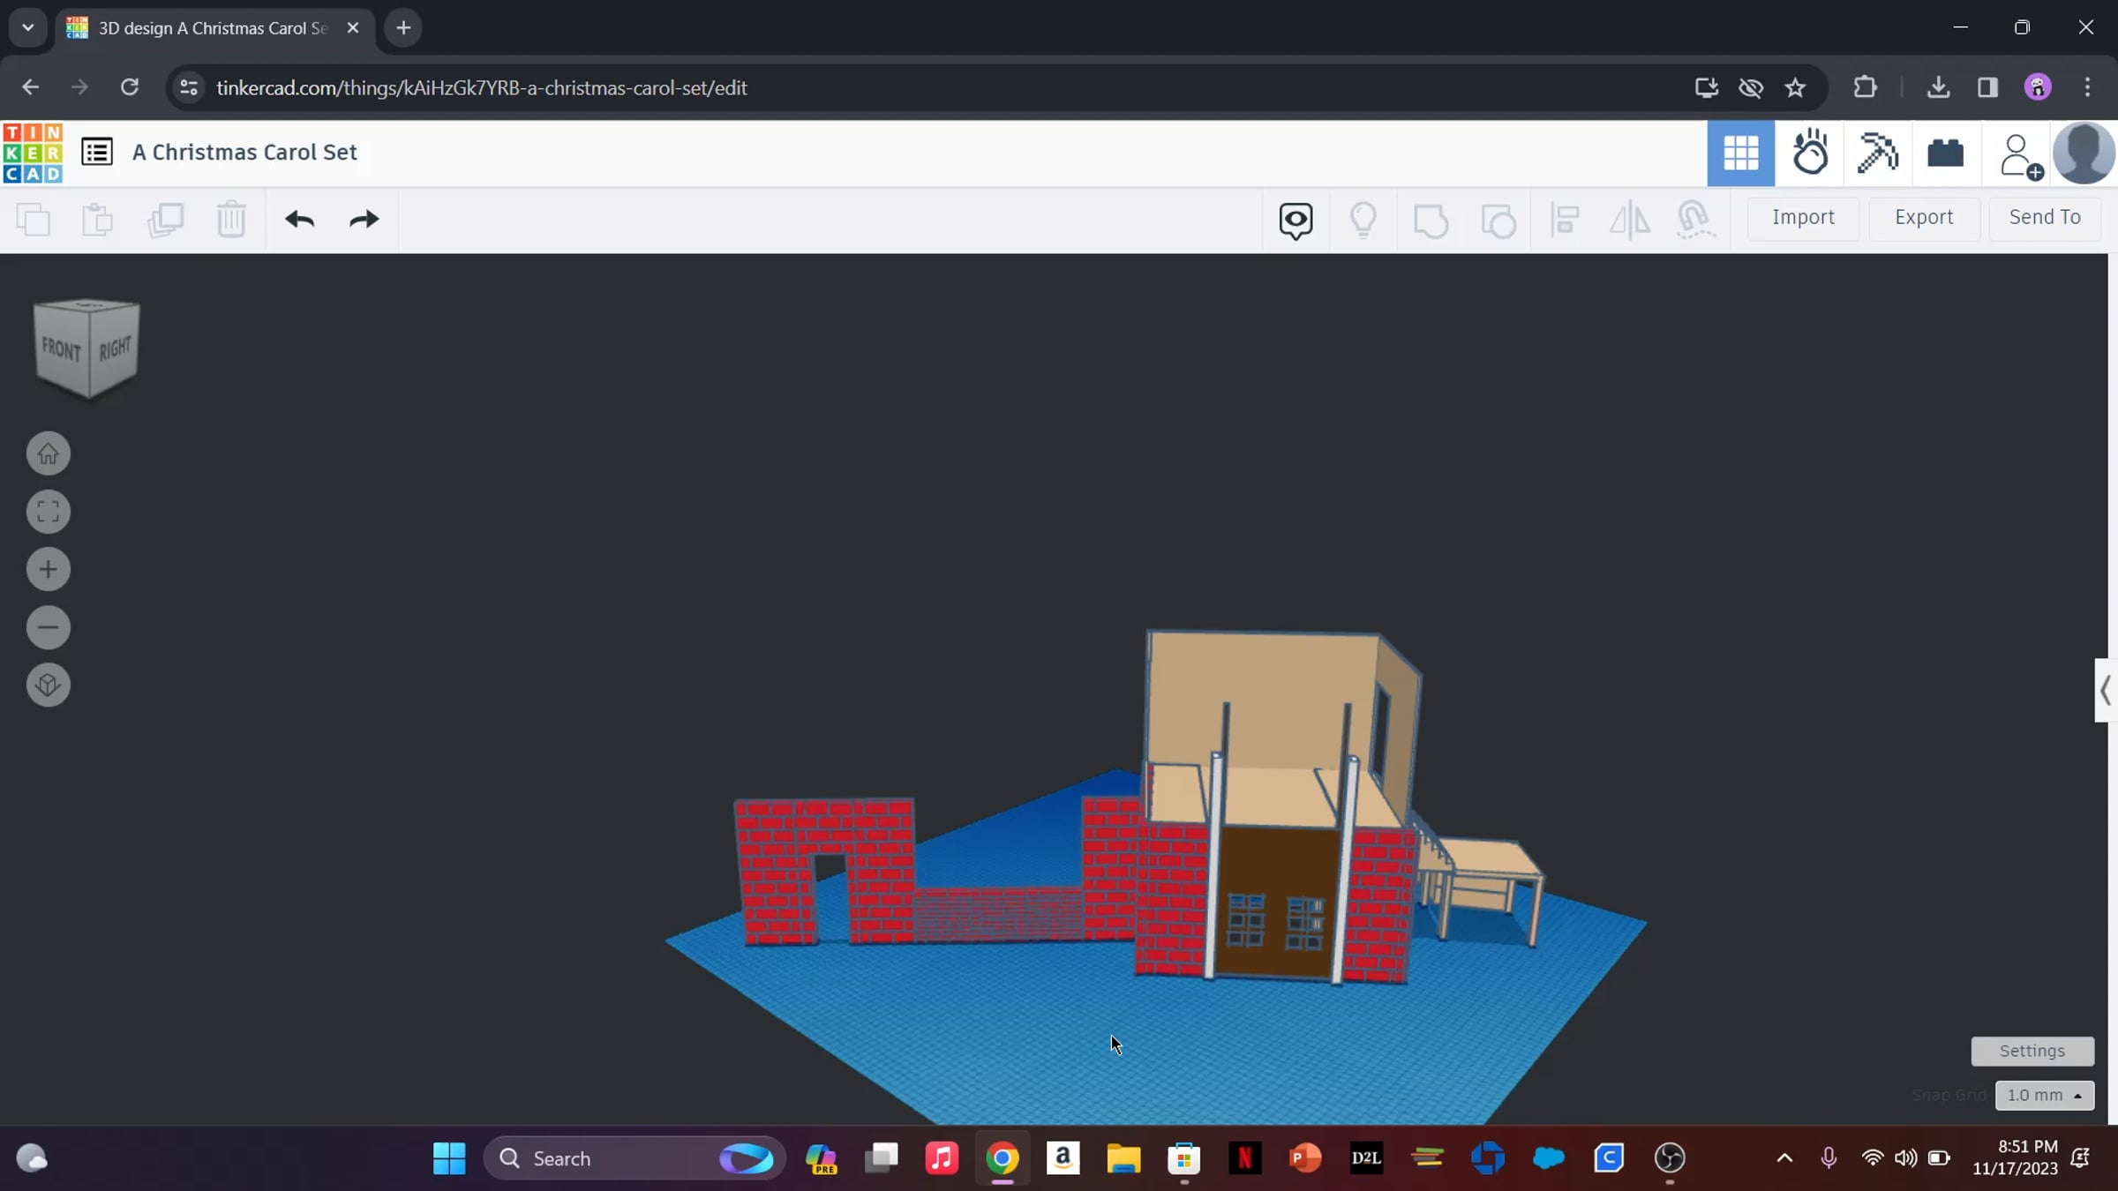Toggle Notes visibility eye icon

(1296, 219)
